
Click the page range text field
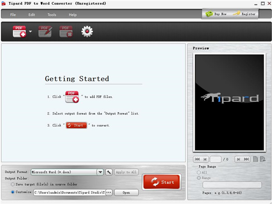(232, 185)
